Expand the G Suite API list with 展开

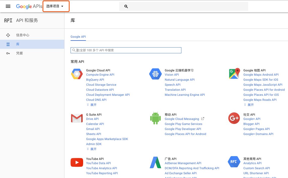point(92,149)
